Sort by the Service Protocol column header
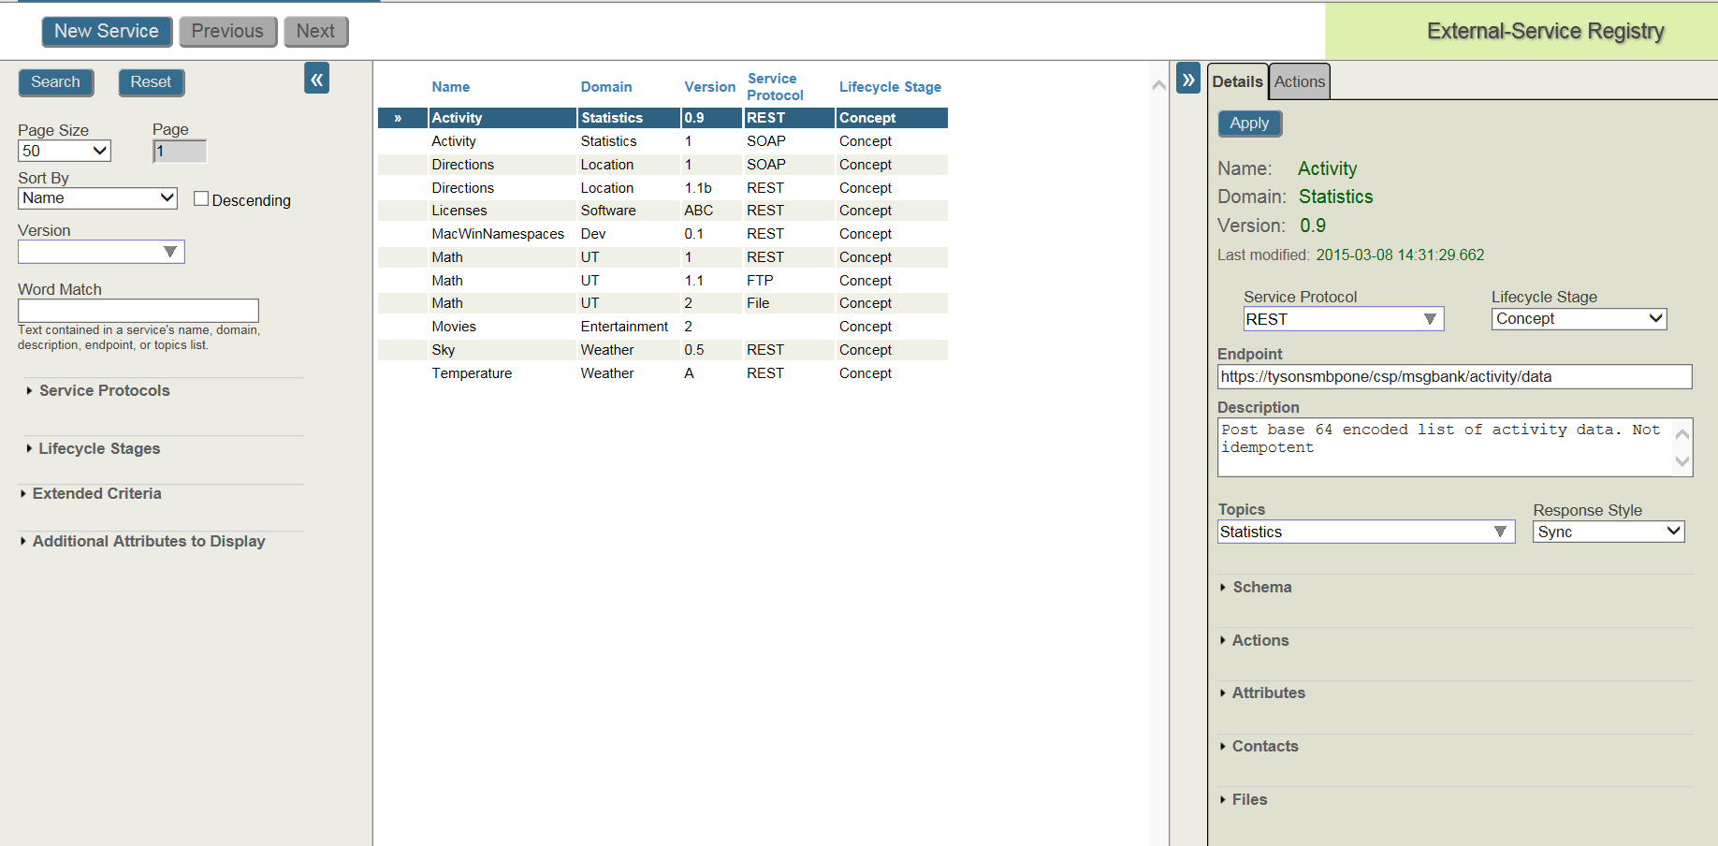 click(775, 87)
